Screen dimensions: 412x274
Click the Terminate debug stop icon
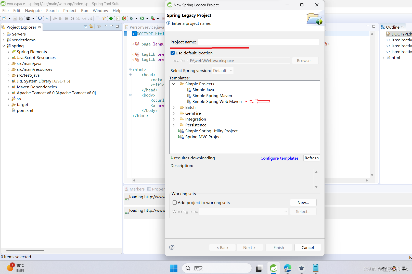pyautogui.click(x=67, y=18)
